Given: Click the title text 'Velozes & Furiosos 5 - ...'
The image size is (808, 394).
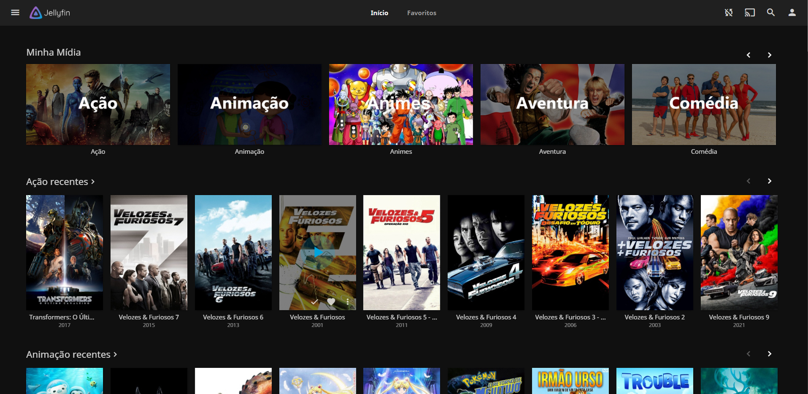Looking at the screenshot, I should pyautogui.click(x=402, y=317).
